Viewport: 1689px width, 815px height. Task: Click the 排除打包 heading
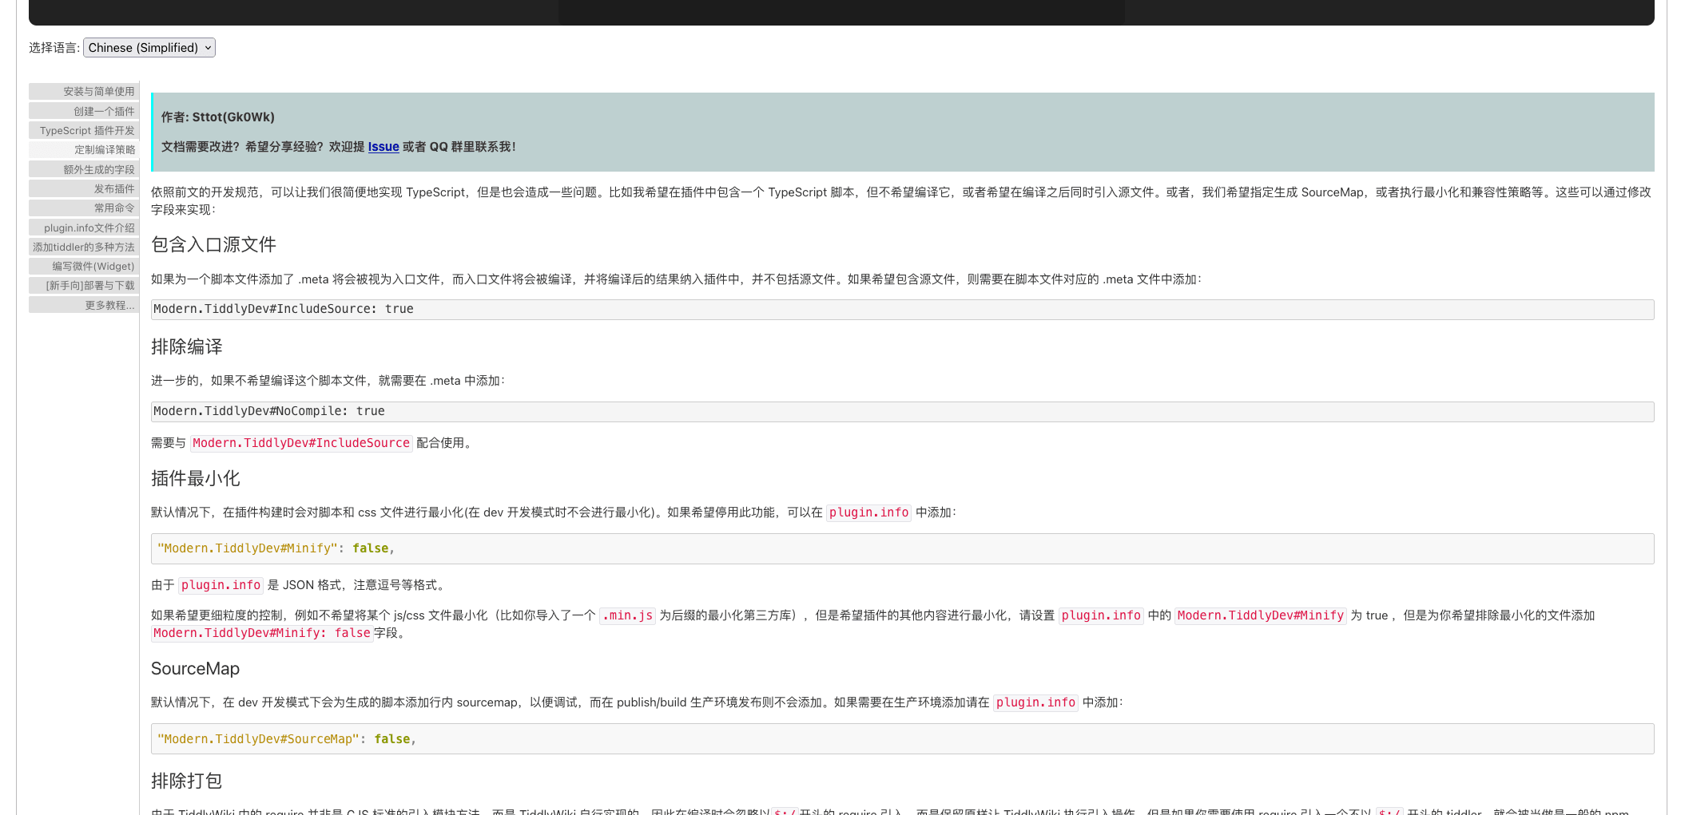(x=187, y=781)
